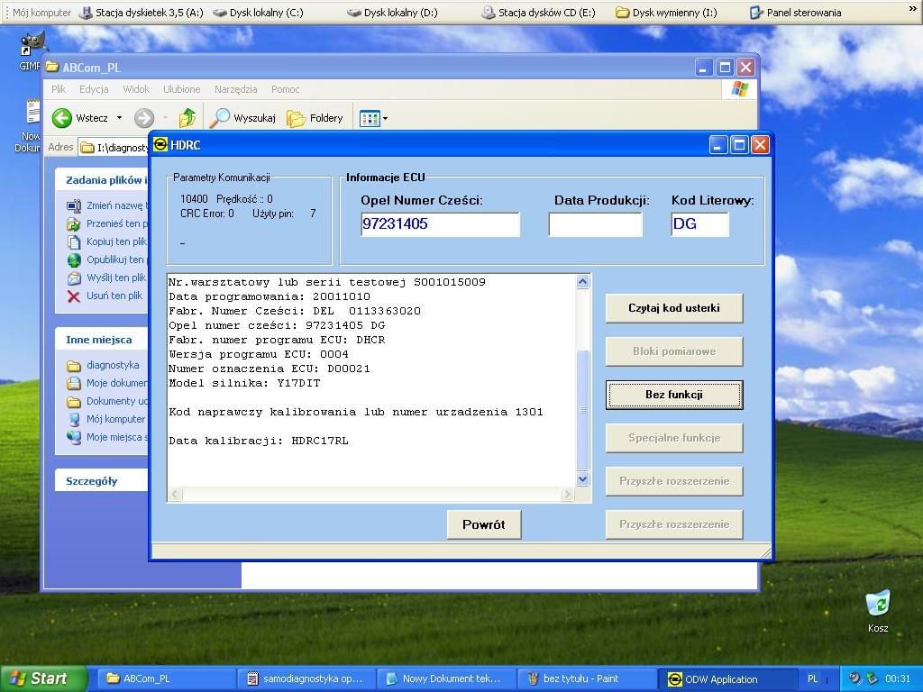Screen dimensions: 923x692
Task: Click the Specjalne funkcje button
Action: pos(674,438)
